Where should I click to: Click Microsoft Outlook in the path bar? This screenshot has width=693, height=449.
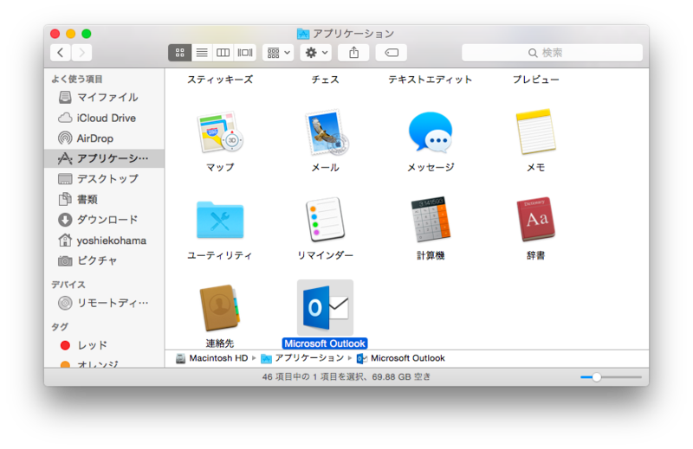point(400,358)
